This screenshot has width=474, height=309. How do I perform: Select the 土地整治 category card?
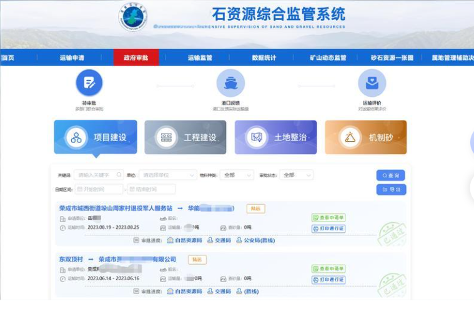(x=275, y=137)
